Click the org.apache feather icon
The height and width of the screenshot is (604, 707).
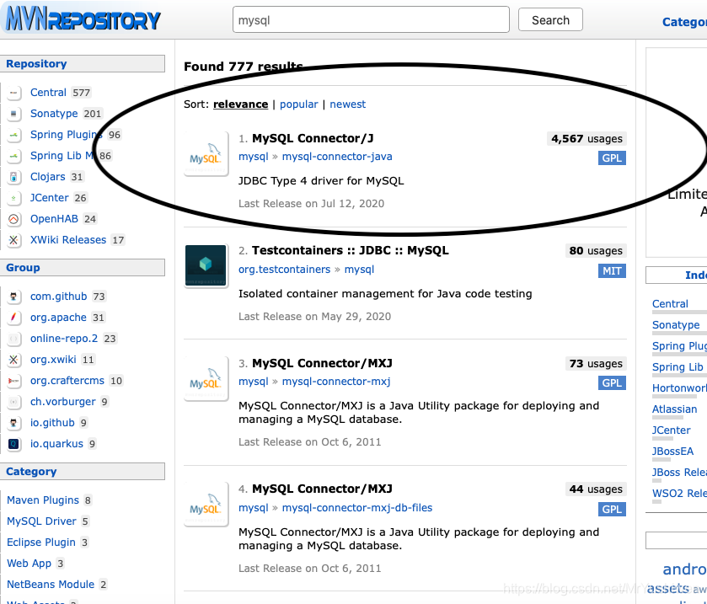(14, 318)
